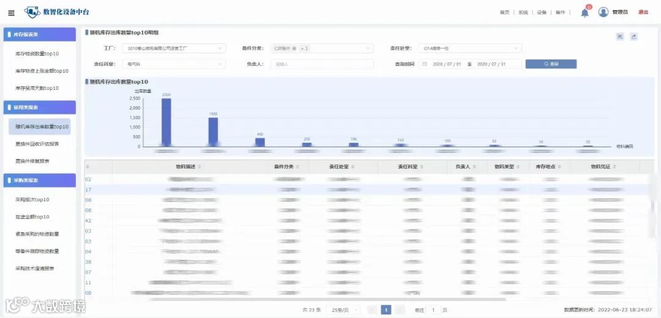Sort by the 备件分类 column

[x=297, y=167]
